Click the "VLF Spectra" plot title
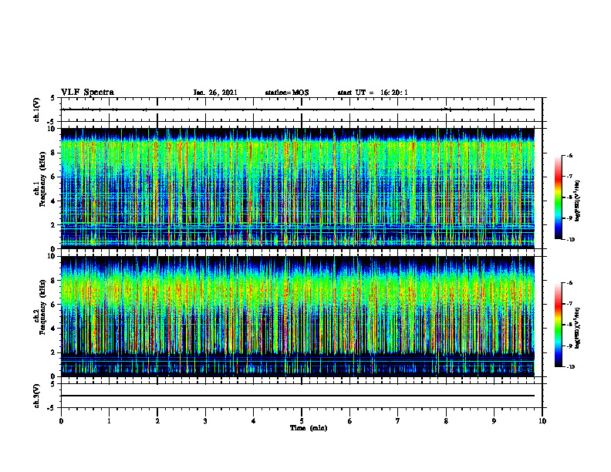The height and width of the screenshot is (472, 611). click(87, 93)
